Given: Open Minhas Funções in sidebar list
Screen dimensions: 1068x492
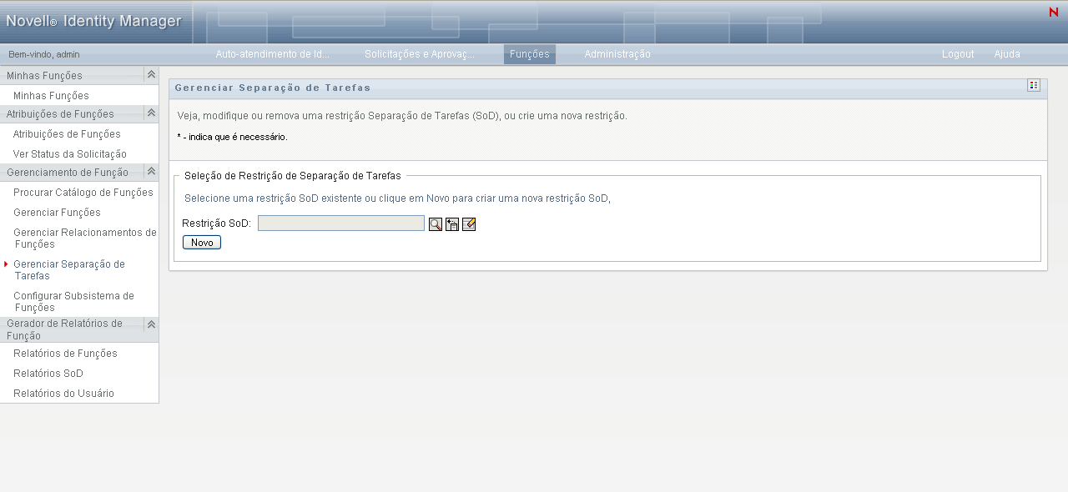Looking at the screenshot, I should click(51, 96).
